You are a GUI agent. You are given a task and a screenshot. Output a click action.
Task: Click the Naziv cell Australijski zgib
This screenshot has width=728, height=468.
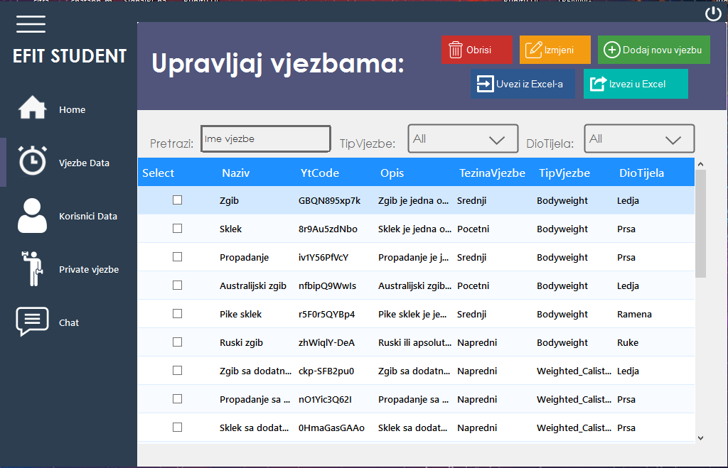(253, 285)
